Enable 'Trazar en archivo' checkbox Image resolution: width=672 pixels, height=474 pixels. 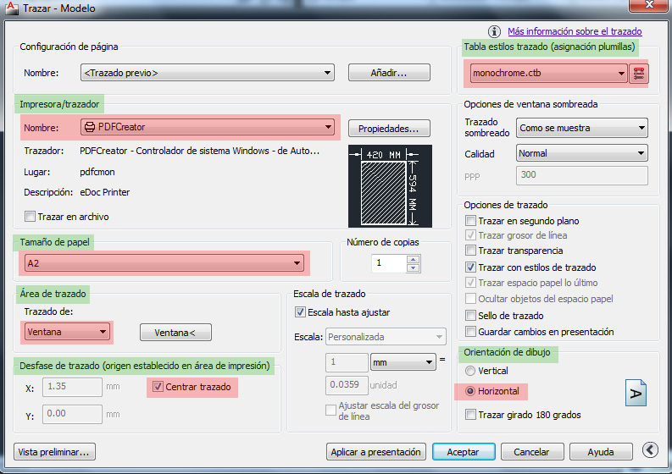coord(30,216)
